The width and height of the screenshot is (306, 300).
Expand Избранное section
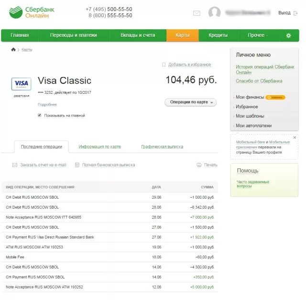(247, 107)
